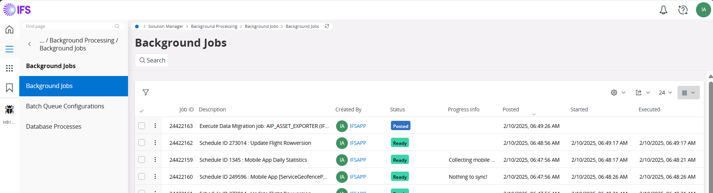The image size is (713, 193).
Task: Go to the Home icon in sidebar
Action: 9,30
